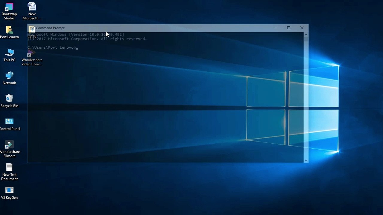
Task: Select the Recycle Bin icon
Action: coord(9,101)
